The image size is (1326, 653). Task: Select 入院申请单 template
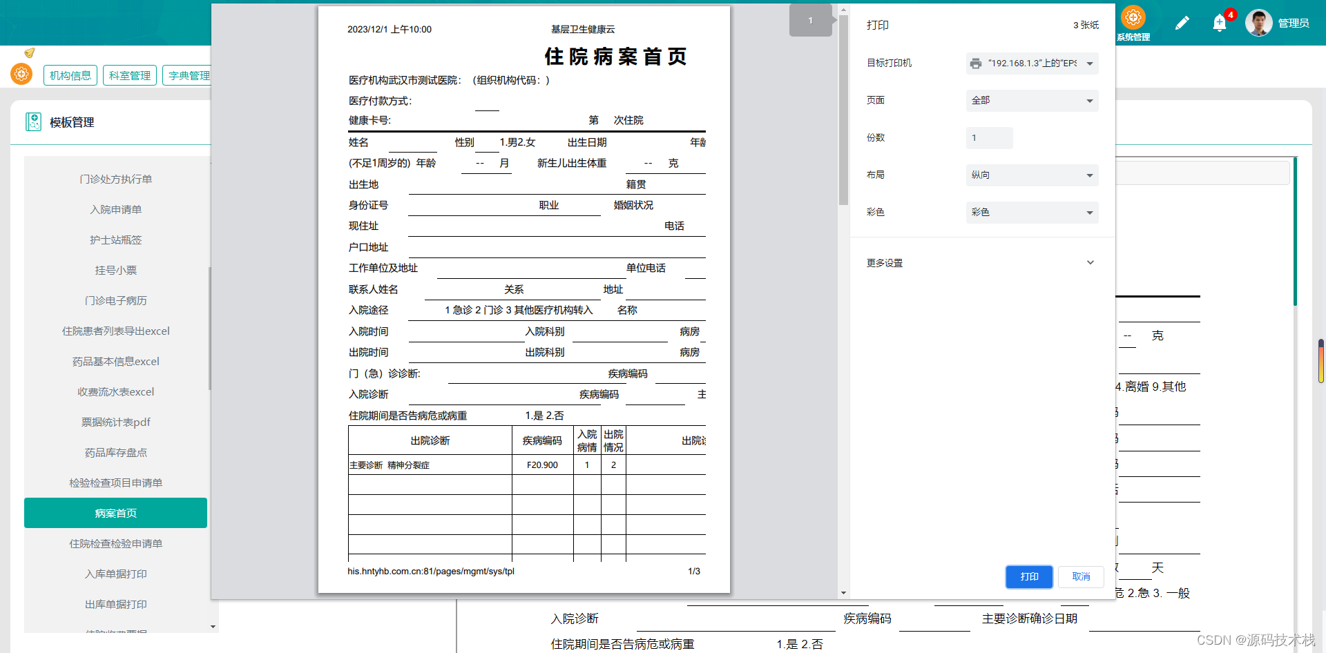(x=116, y=209)
